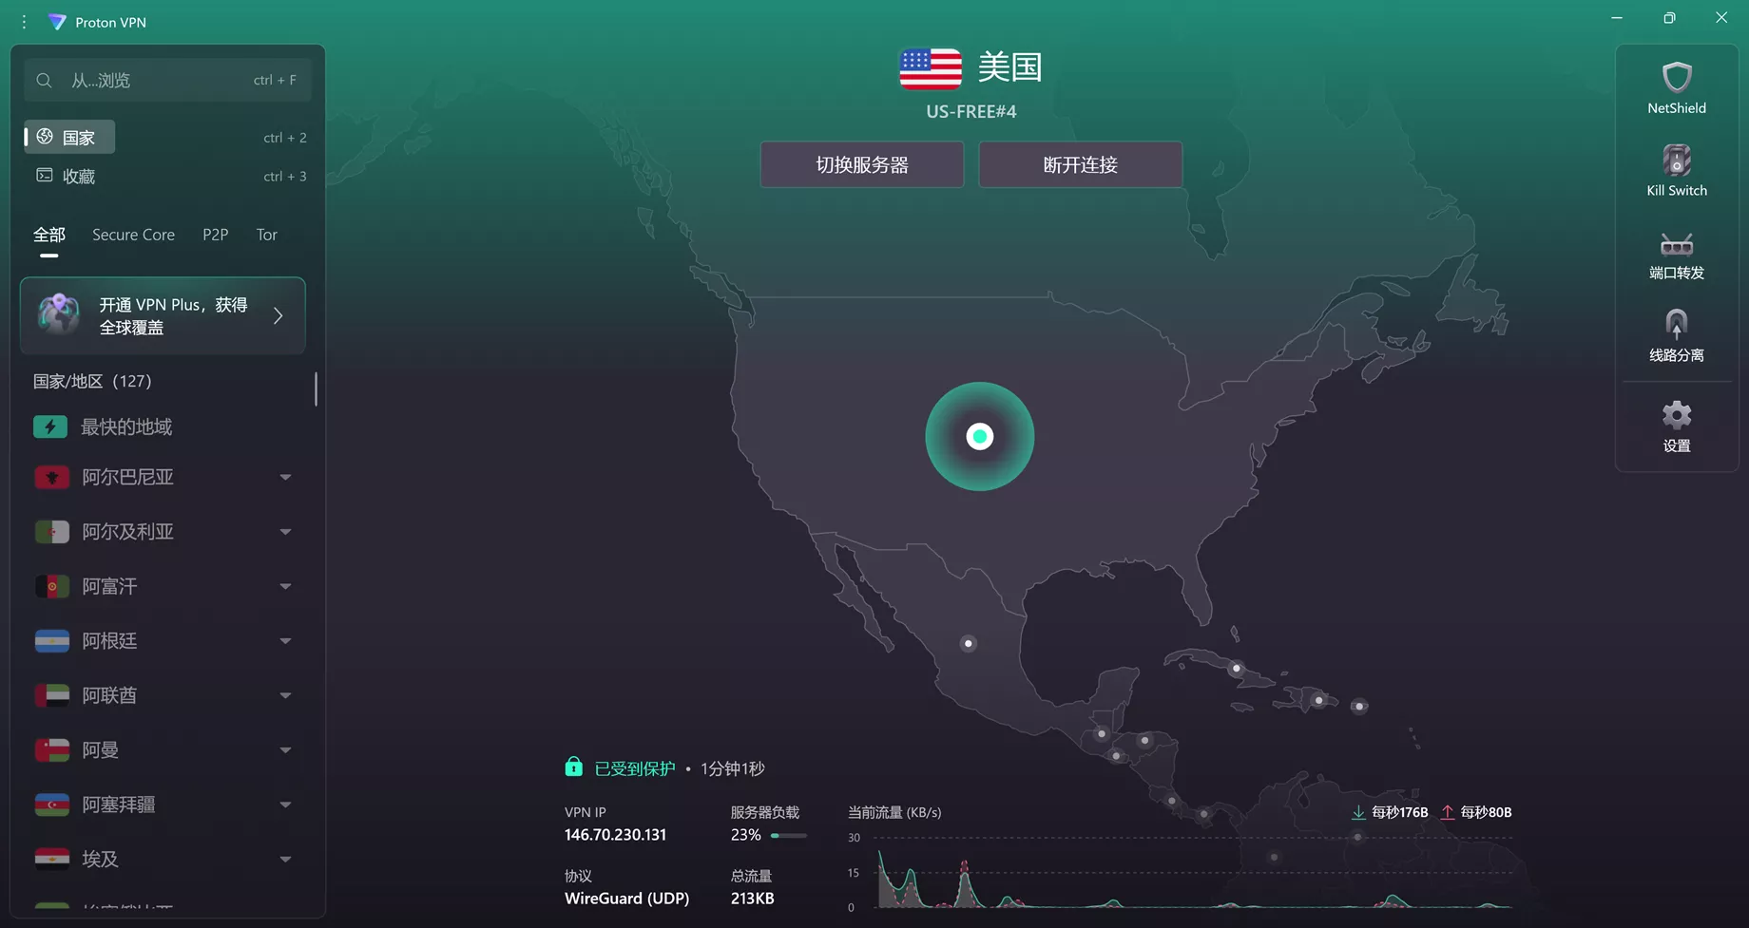
Task: Select the P2P tab
Action: point(215,235)
